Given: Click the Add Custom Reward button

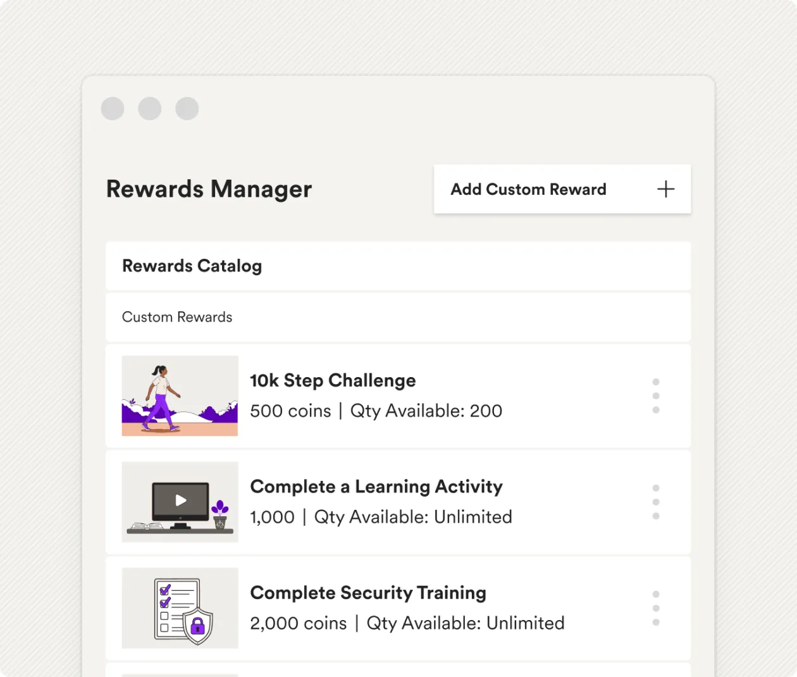Looking at the screenshot, I should point(562,189).
